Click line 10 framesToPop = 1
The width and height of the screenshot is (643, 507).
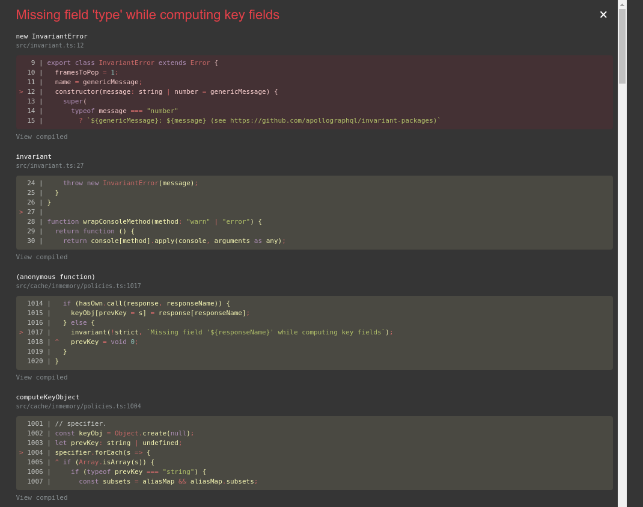click(x=87, y=73)
